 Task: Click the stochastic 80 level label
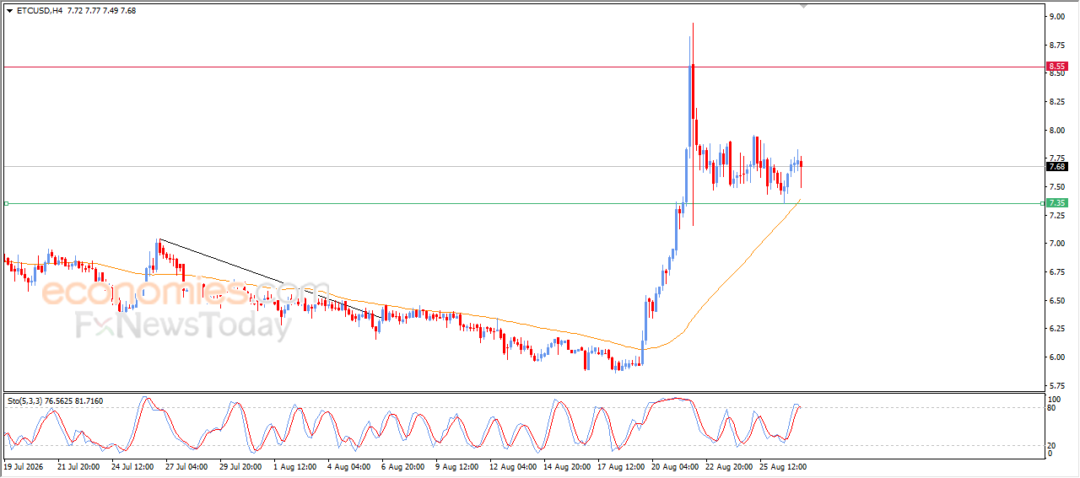[x=1050, y=408]
